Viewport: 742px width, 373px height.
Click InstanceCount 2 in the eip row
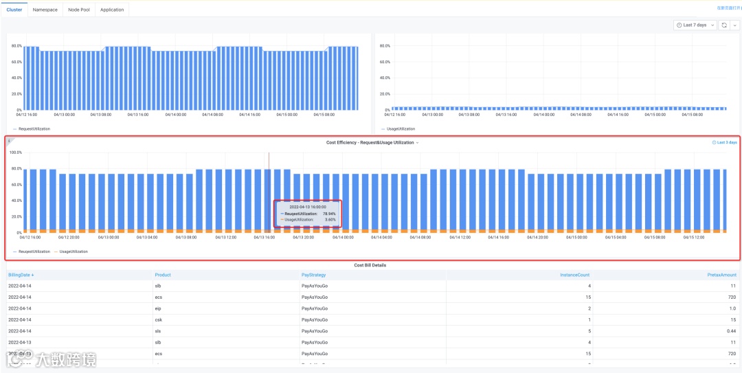pyautogui.click(x=589, y=308)
